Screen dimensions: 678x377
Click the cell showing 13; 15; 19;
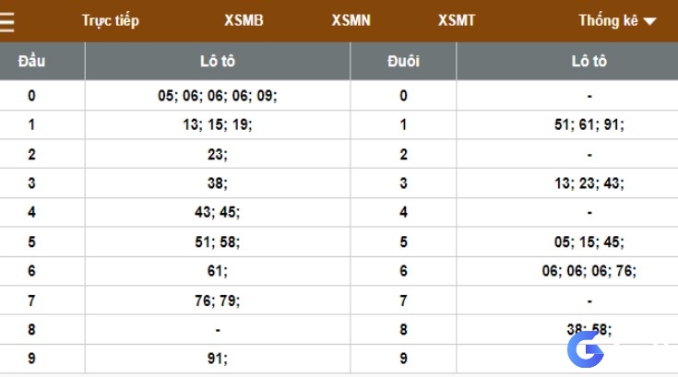pyautogui.click(x=218, y=124)
